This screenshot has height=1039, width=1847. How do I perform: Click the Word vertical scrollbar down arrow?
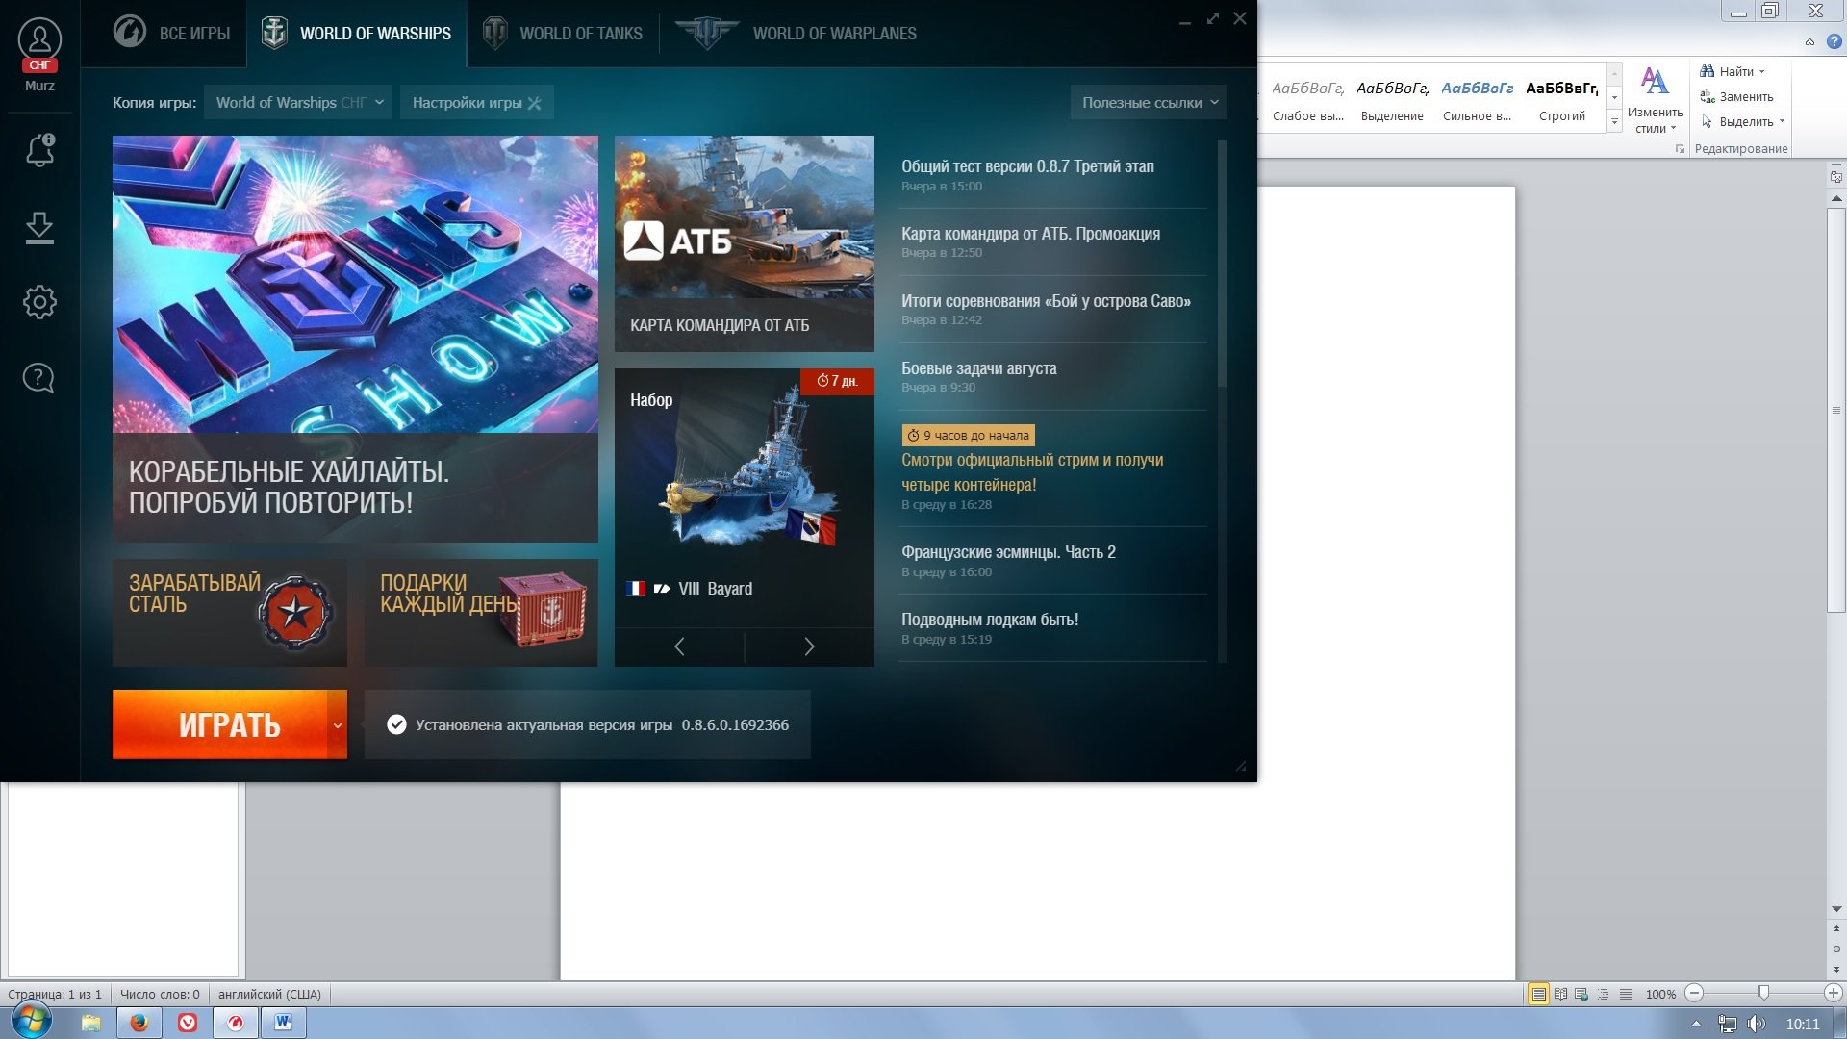pyautogui.click(x=1836, y=909)
